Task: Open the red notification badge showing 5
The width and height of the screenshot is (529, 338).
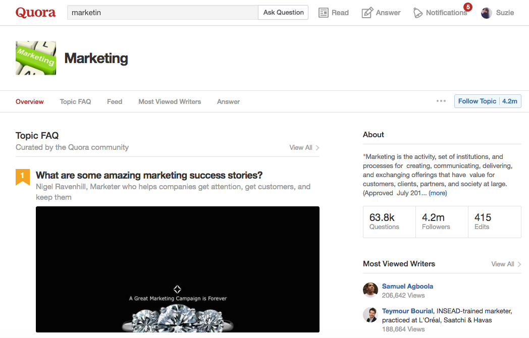Action: [467, 7]
